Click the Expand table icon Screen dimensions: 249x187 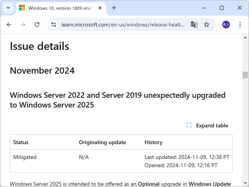189,125
